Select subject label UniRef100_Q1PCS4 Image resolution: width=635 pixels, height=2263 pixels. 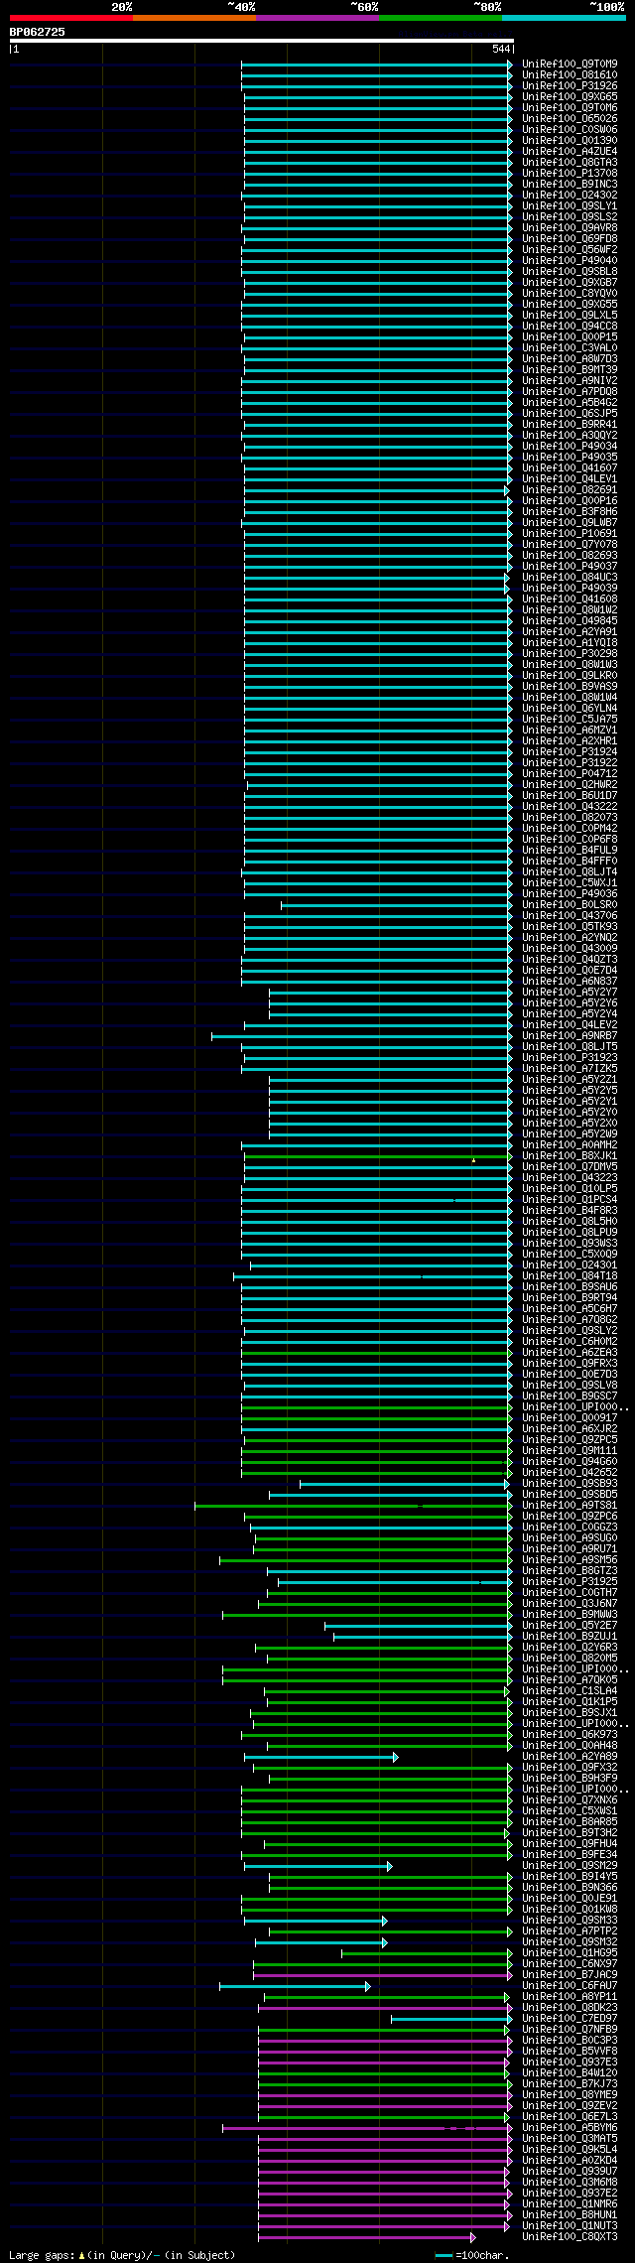point(570,1199)
